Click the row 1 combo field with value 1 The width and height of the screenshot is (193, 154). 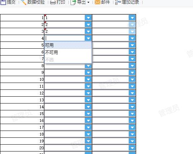click(64, 18)
